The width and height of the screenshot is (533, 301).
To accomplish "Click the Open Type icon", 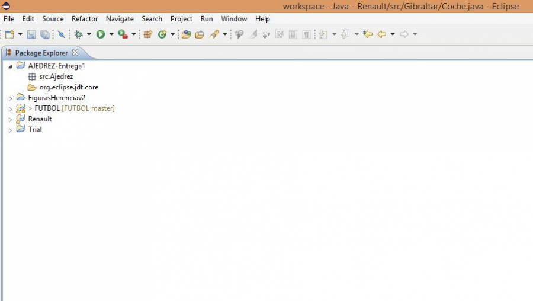I will 186,34.
